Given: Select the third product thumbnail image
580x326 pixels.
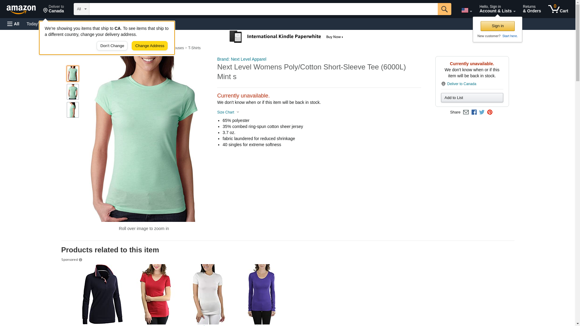Looking at the screenshot, I should [72, 110].
